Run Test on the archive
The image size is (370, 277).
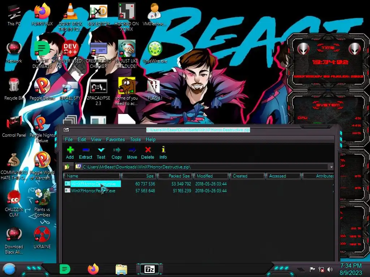coord(101,153)
